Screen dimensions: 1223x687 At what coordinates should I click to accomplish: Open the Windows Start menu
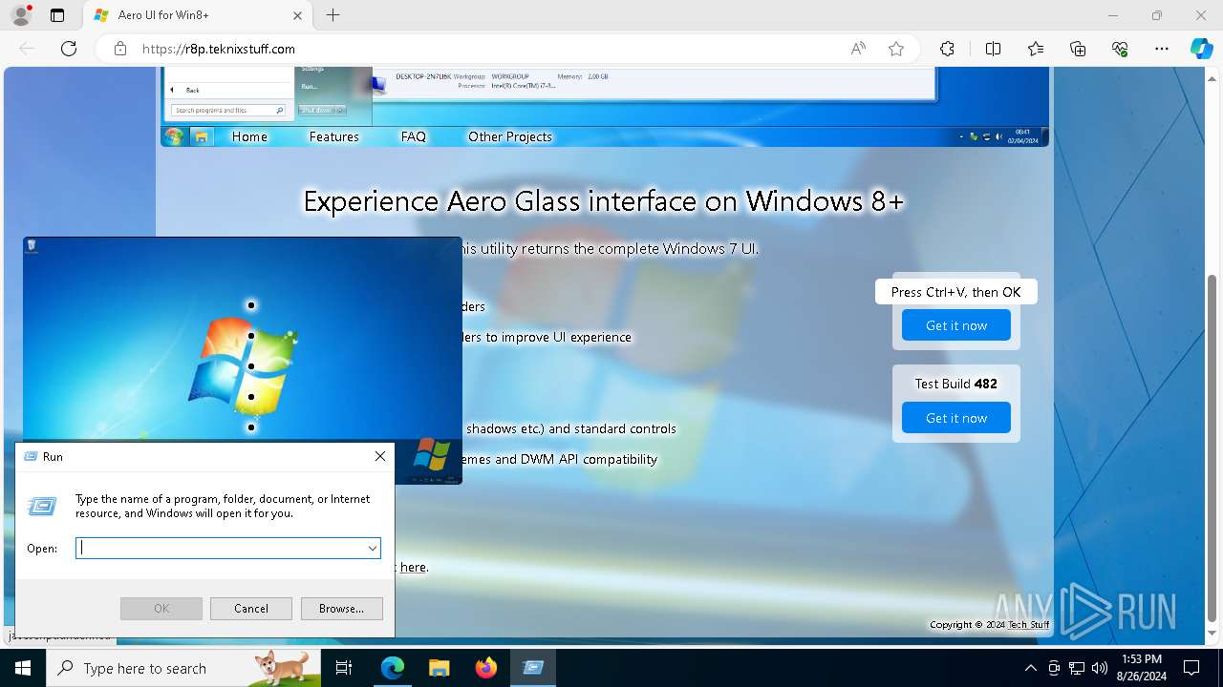(x=23, y=668)
